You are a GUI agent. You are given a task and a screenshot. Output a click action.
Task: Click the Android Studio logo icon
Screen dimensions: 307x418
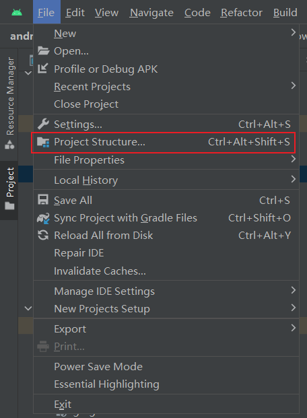(17, 13)
